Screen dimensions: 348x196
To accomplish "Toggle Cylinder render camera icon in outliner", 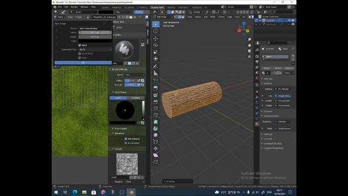I will [293, 20].
